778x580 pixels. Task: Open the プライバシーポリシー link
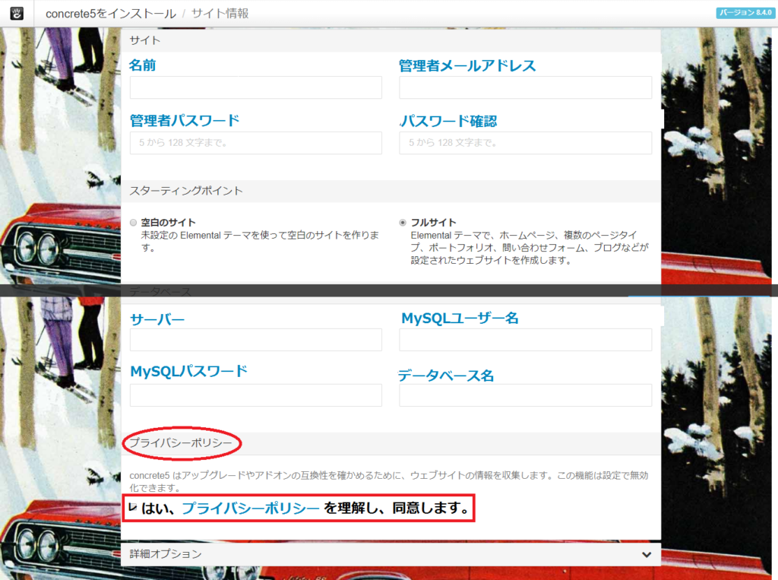251,509
